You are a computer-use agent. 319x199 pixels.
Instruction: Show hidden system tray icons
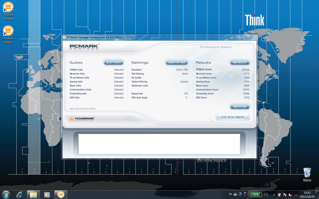(274, 195)
